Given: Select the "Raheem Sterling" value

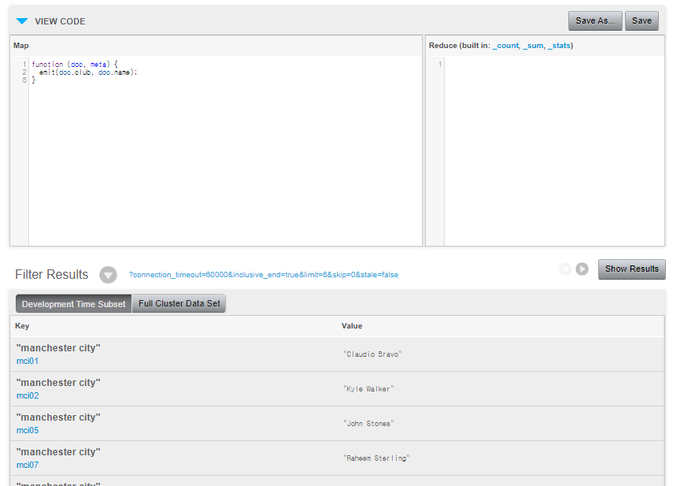Looking at the screenshot, I should point(376,458).
